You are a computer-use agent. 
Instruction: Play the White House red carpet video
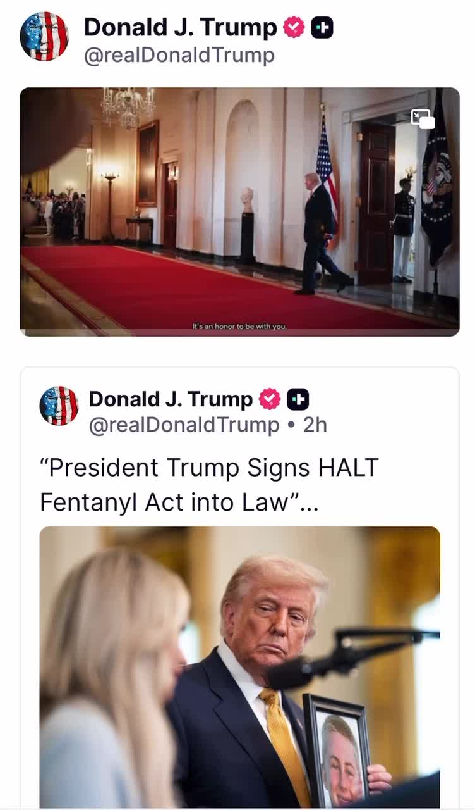[239, 211]
